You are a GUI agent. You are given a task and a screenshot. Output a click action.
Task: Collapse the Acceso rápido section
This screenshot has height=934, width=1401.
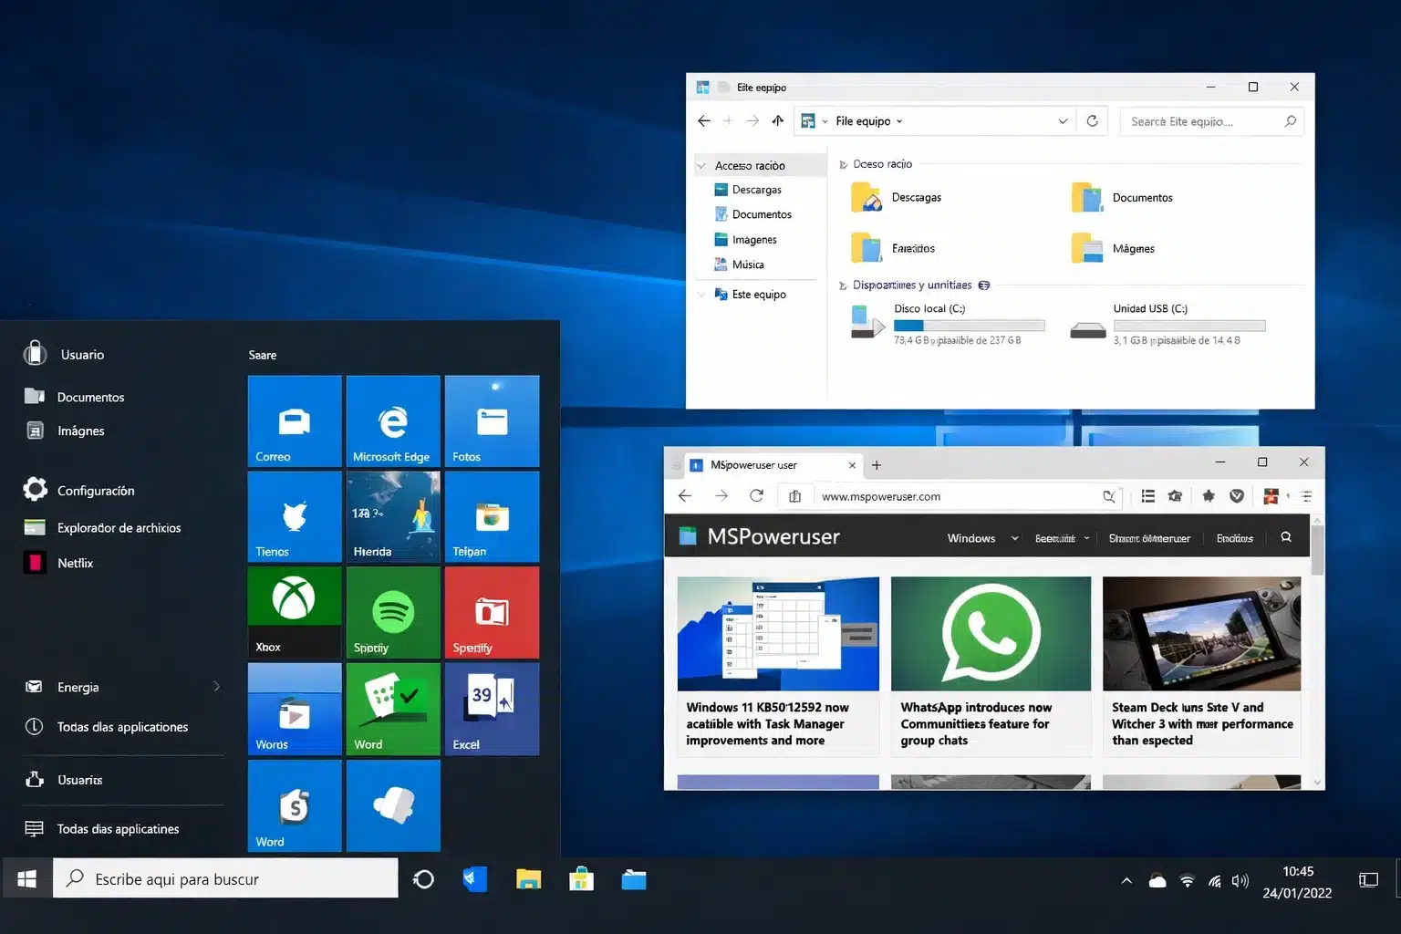tap(701, 165)
